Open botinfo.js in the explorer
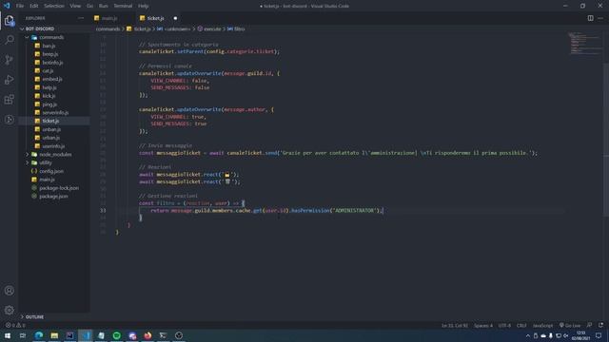Viewport: 609px width, 342px height. [x=52, y=63]
